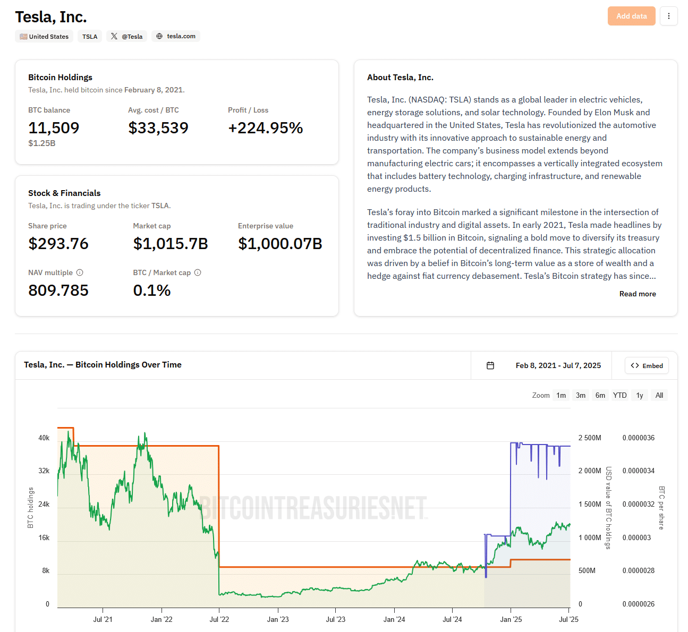Click the Jul '22 axis label
The image size is (688, 632).
219,619
